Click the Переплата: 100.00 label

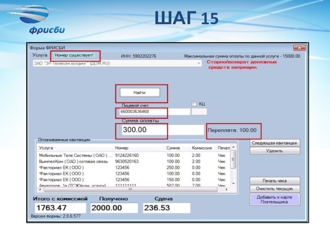pos(232,130)
